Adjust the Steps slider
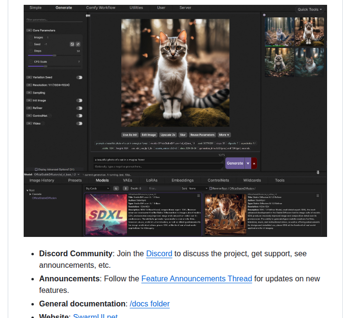 54,55
